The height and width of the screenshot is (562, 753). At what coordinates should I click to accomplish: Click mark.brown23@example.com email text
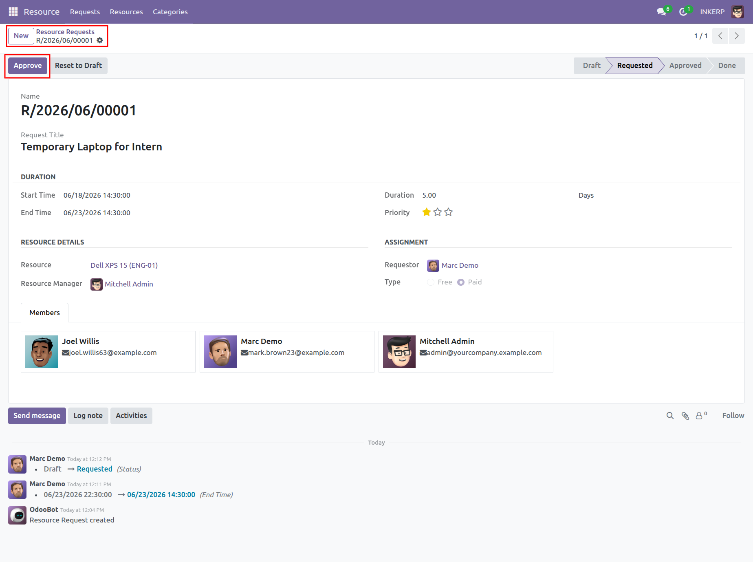[296, 353]
